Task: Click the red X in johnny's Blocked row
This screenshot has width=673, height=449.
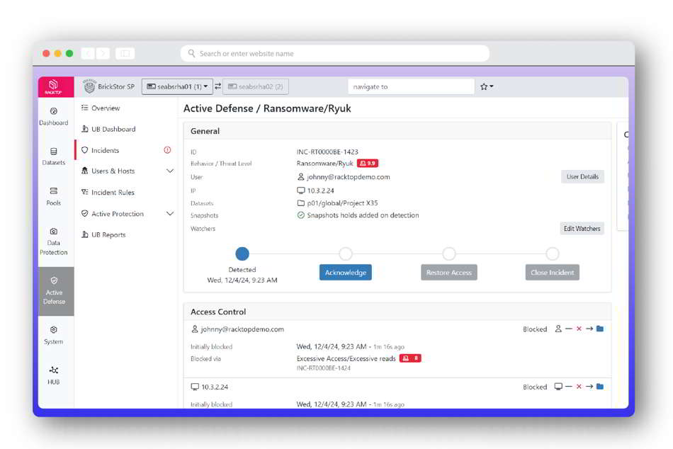Action: 579,329
